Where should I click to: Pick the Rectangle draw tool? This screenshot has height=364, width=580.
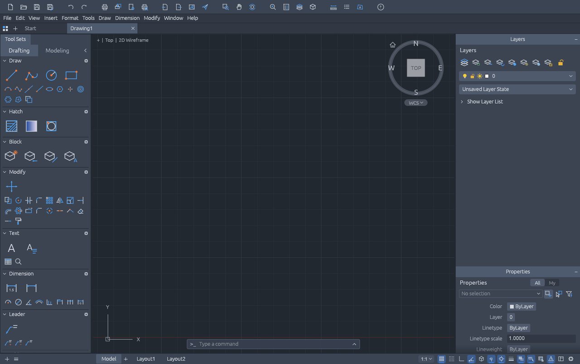point(71,75)
